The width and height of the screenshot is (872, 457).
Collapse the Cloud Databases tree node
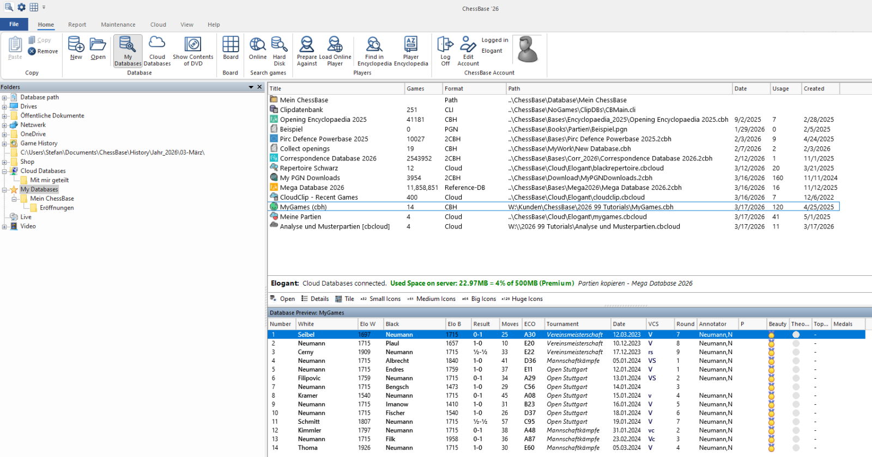4,171
